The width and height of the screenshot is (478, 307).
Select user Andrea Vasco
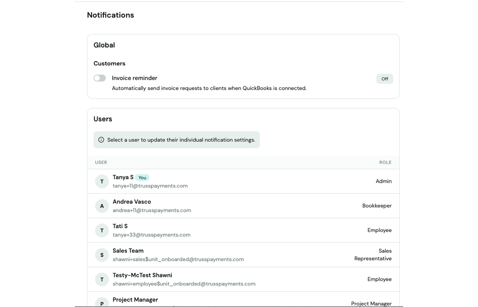click(243, 206)
